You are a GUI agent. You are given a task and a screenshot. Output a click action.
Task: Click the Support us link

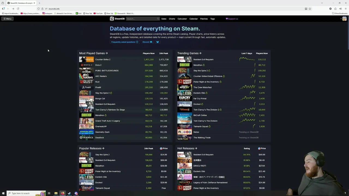pyautogui.click(x=232, y=19)
